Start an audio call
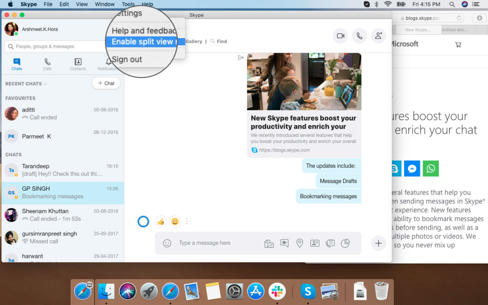This screenshot has height=305, width=488. point(359,36)
